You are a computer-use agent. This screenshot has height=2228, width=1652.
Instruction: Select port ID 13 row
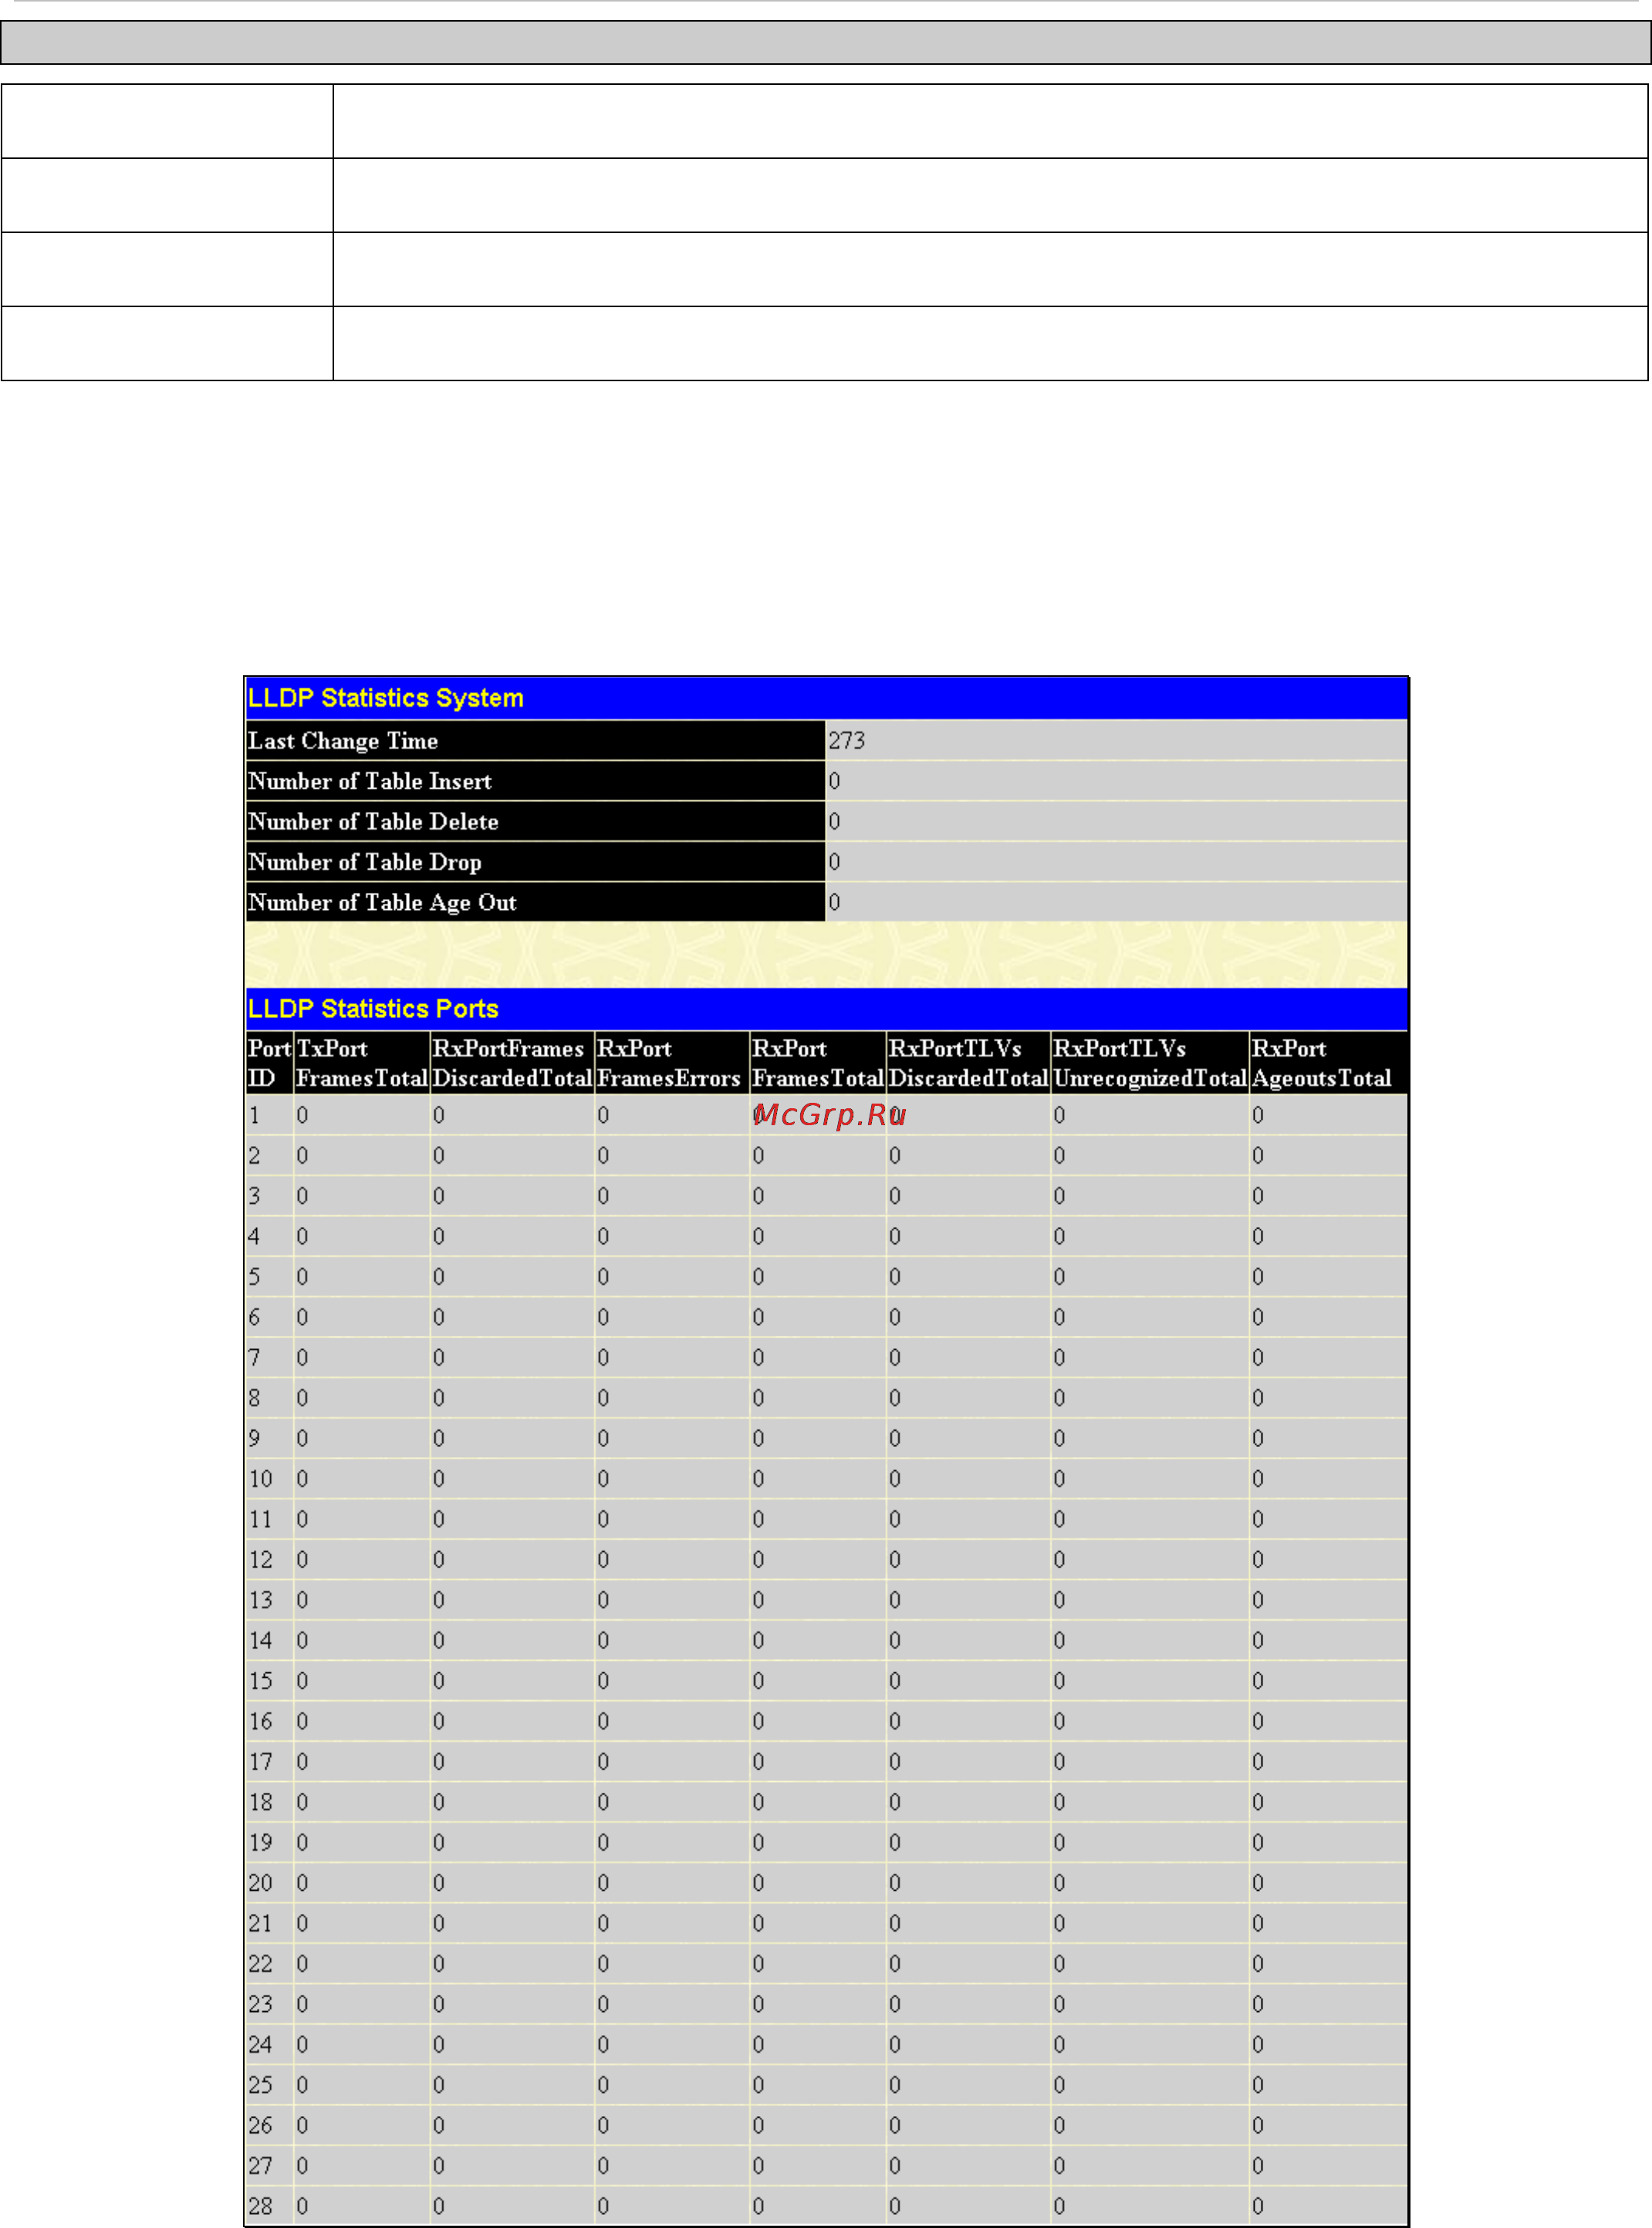[826, 1600]
